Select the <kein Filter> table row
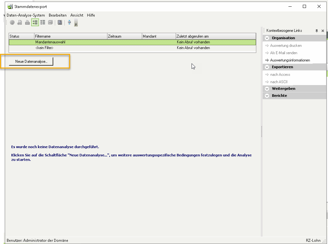The image size is (328, 244). (x=44, y=48)
